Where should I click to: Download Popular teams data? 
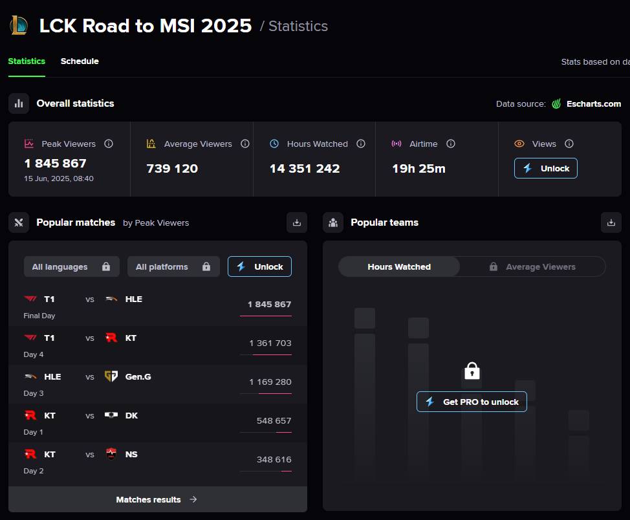coord(611,222)
